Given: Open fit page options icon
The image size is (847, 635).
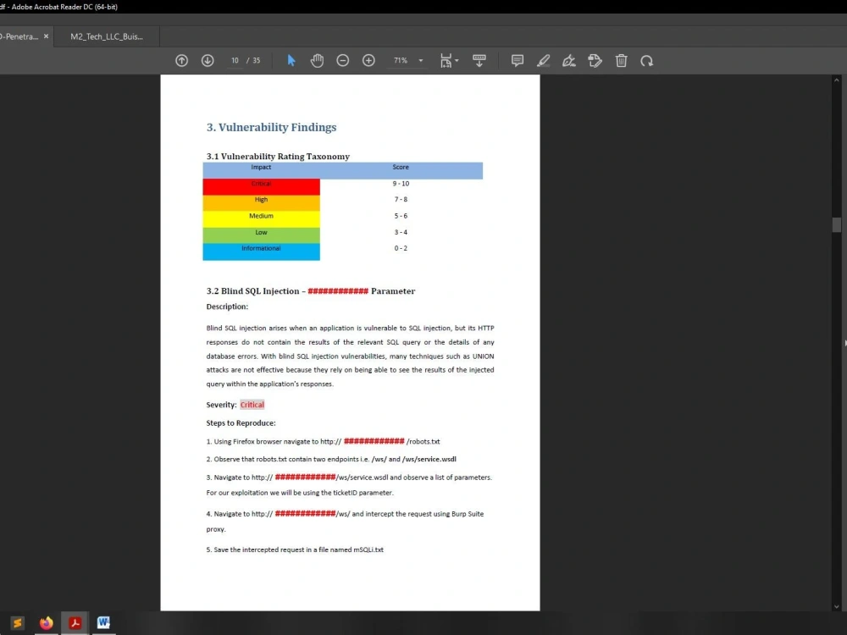Looking at the screenshot, I should [446, 60].
